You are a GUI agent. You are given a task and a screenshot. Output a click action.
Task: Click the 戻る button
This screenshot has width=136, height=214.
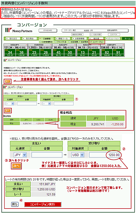click(15, 204)
